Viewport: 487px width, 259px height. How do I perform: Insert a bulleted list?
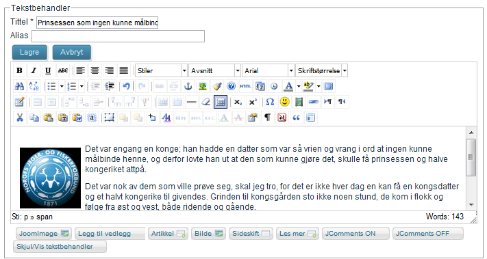(x=51, y=86)
